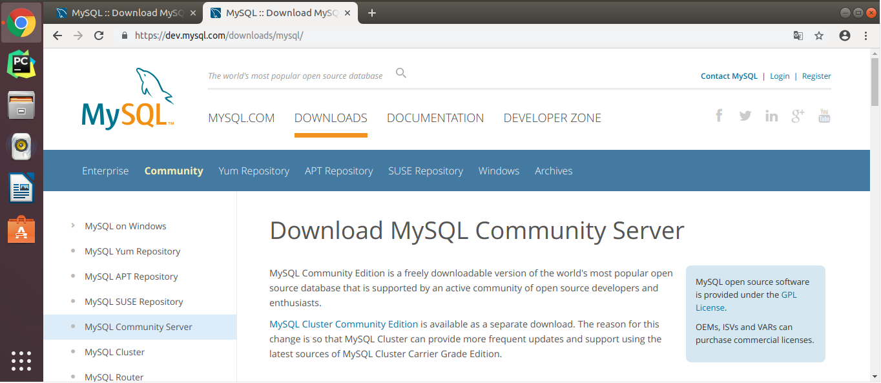
Task: Open the DOCUMENTATION navigation item
Action: pos(435,118)
